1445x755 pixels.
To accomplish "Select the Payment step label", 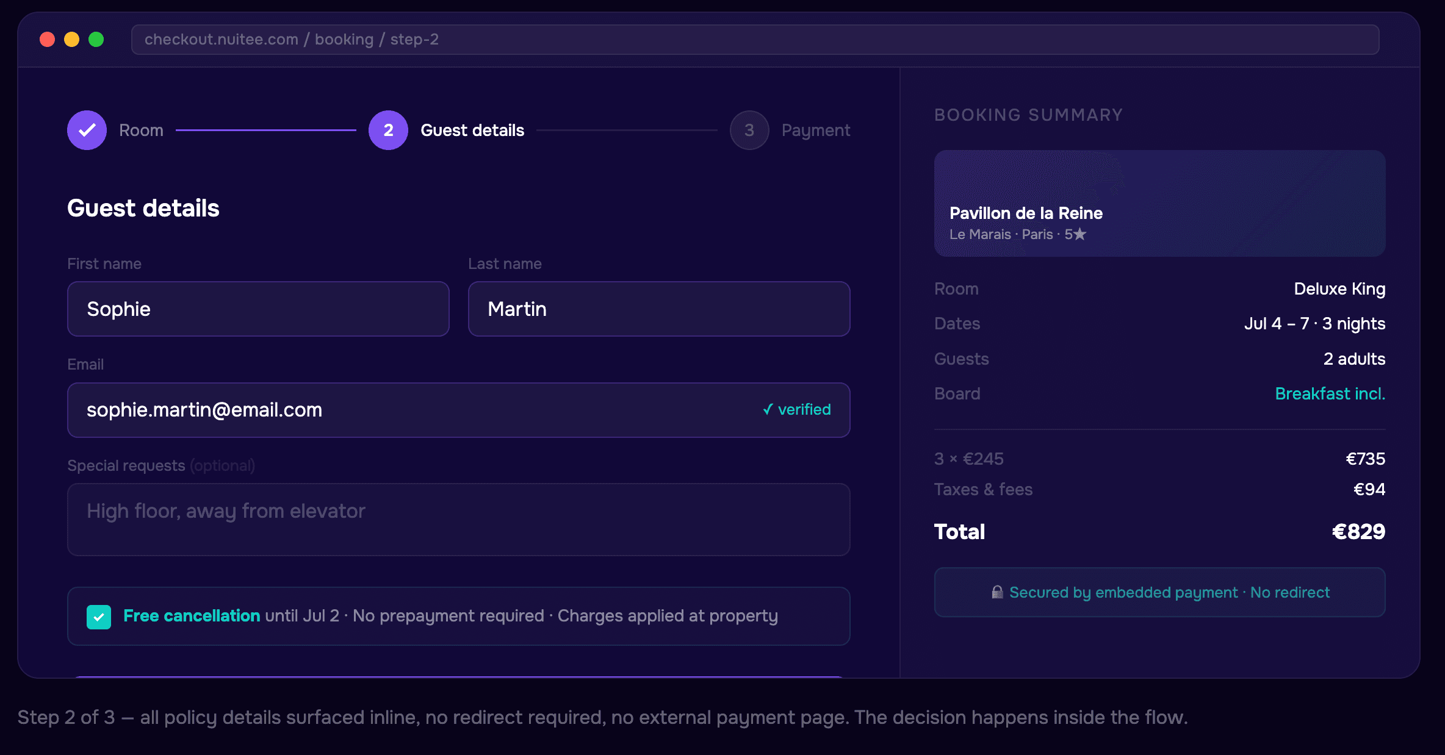I will tap(815, 131).
